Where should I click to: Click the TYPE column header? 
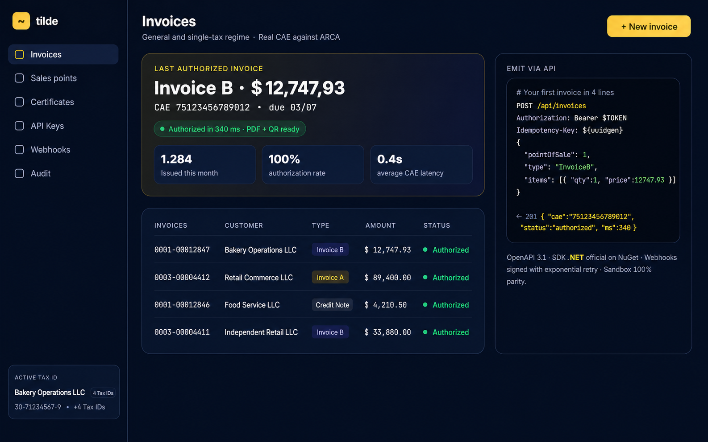pos(321,225)
